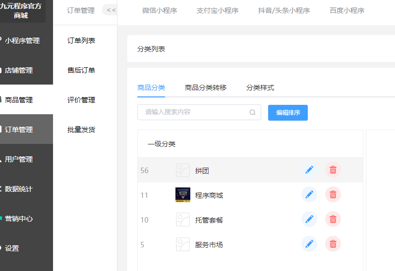Go to 用户管理 in the sidebar
This screenshot has height=271, width=395.
pos(19,159)
